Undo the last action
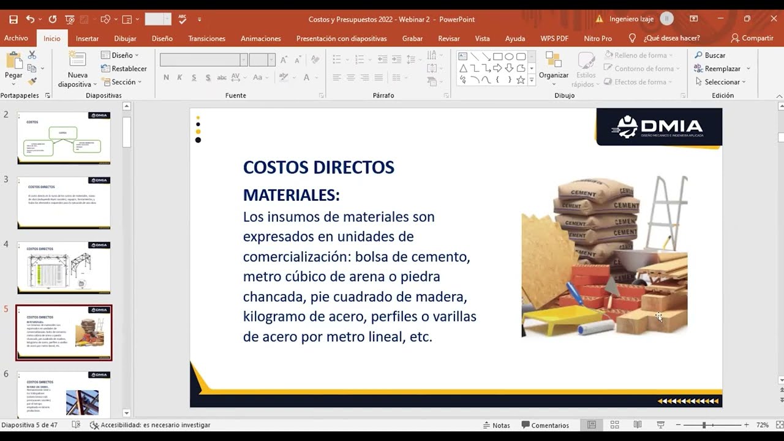Screen dimensions: 784x441 31,19
